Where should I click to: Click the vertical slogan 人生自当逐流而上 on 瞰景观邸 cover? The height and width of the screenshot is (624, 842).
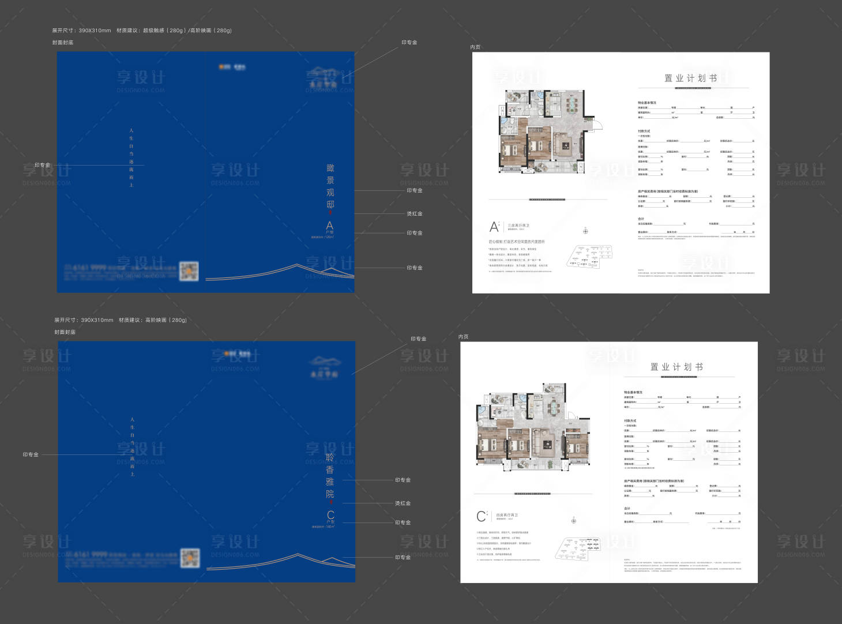pos(131,157)
